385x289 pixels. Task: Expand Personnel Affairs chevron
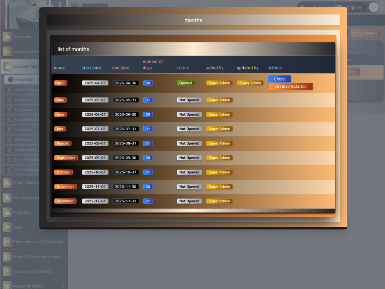pyautogui.click(x=63, y=286)
